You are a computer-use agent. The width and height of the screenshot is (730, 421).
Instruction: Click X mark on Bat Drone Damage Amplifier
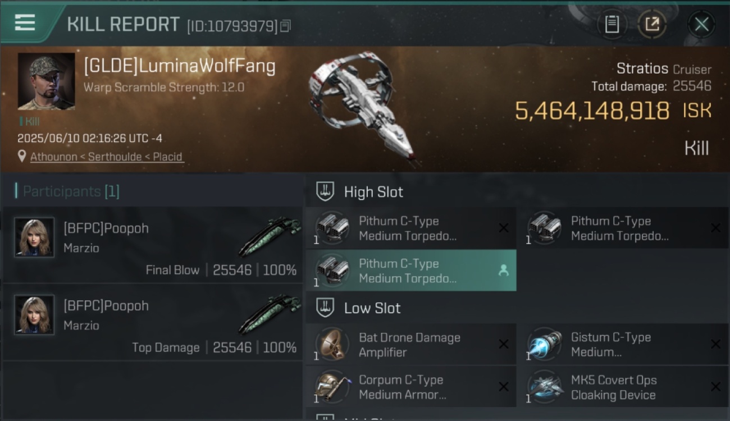[504, 344]
